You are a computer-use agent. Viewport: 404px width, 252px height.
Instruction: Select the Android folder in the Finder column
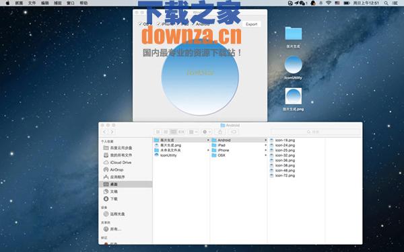[x=239, y=140]
